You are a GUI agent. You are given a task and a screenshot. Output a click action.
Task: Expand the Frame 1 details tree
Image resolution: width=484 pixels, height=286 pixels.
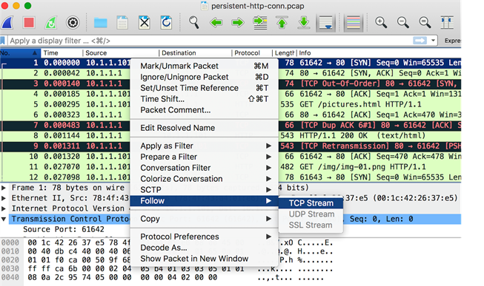4,188
